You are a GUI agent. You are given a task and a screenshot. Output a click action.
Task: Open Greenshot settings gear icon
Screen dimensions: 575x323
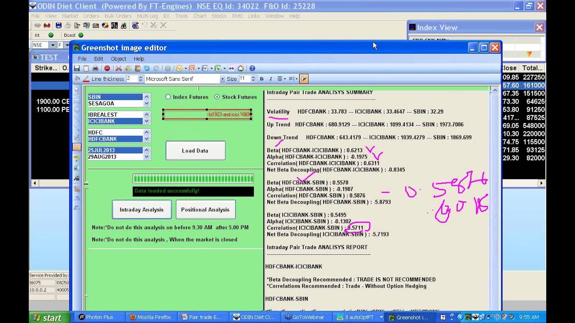click(x=168, y=68)
